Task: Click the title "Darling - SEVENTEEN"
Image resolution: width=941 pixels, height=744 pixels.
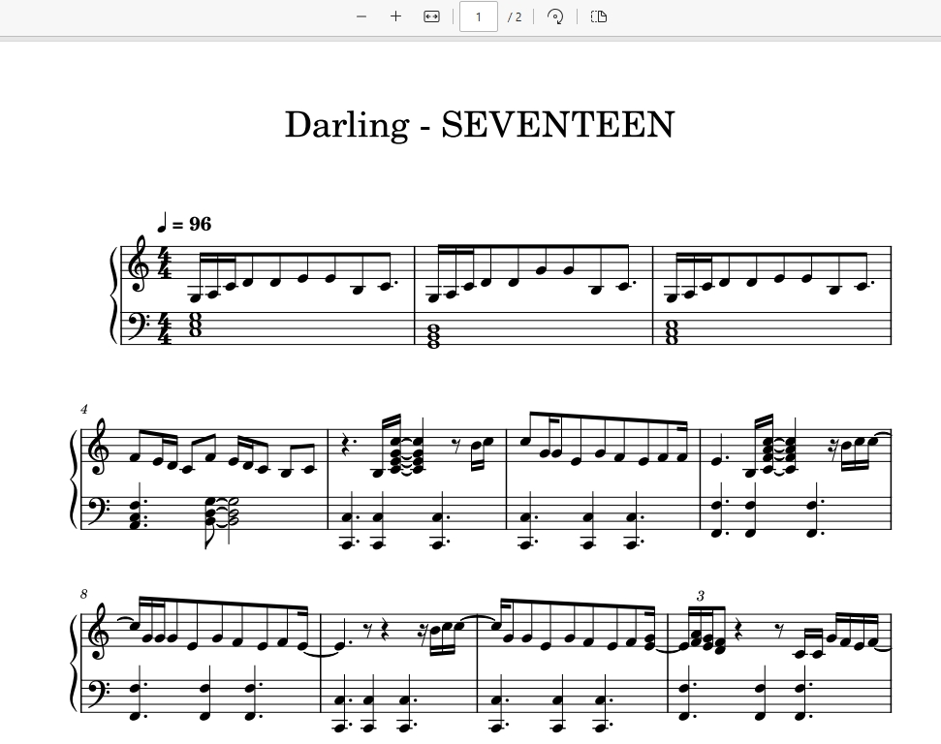Action: [x=480, y=124]
